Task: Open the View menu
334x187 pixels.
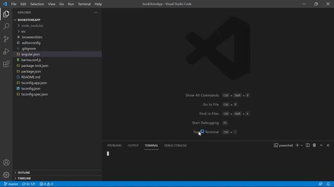Action: pyautogui.click(x=52, y=4)
